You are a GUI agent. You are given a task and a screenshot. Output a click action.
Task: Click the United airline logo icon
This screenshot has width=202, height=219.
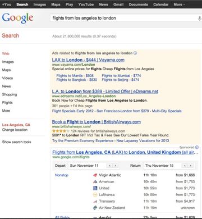(95, 188)
